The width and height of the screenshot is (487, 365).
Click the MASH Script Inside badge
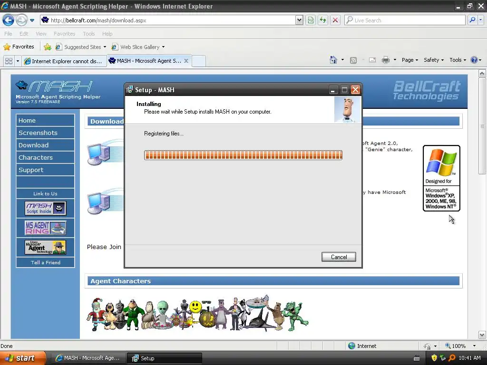(45, 208)
